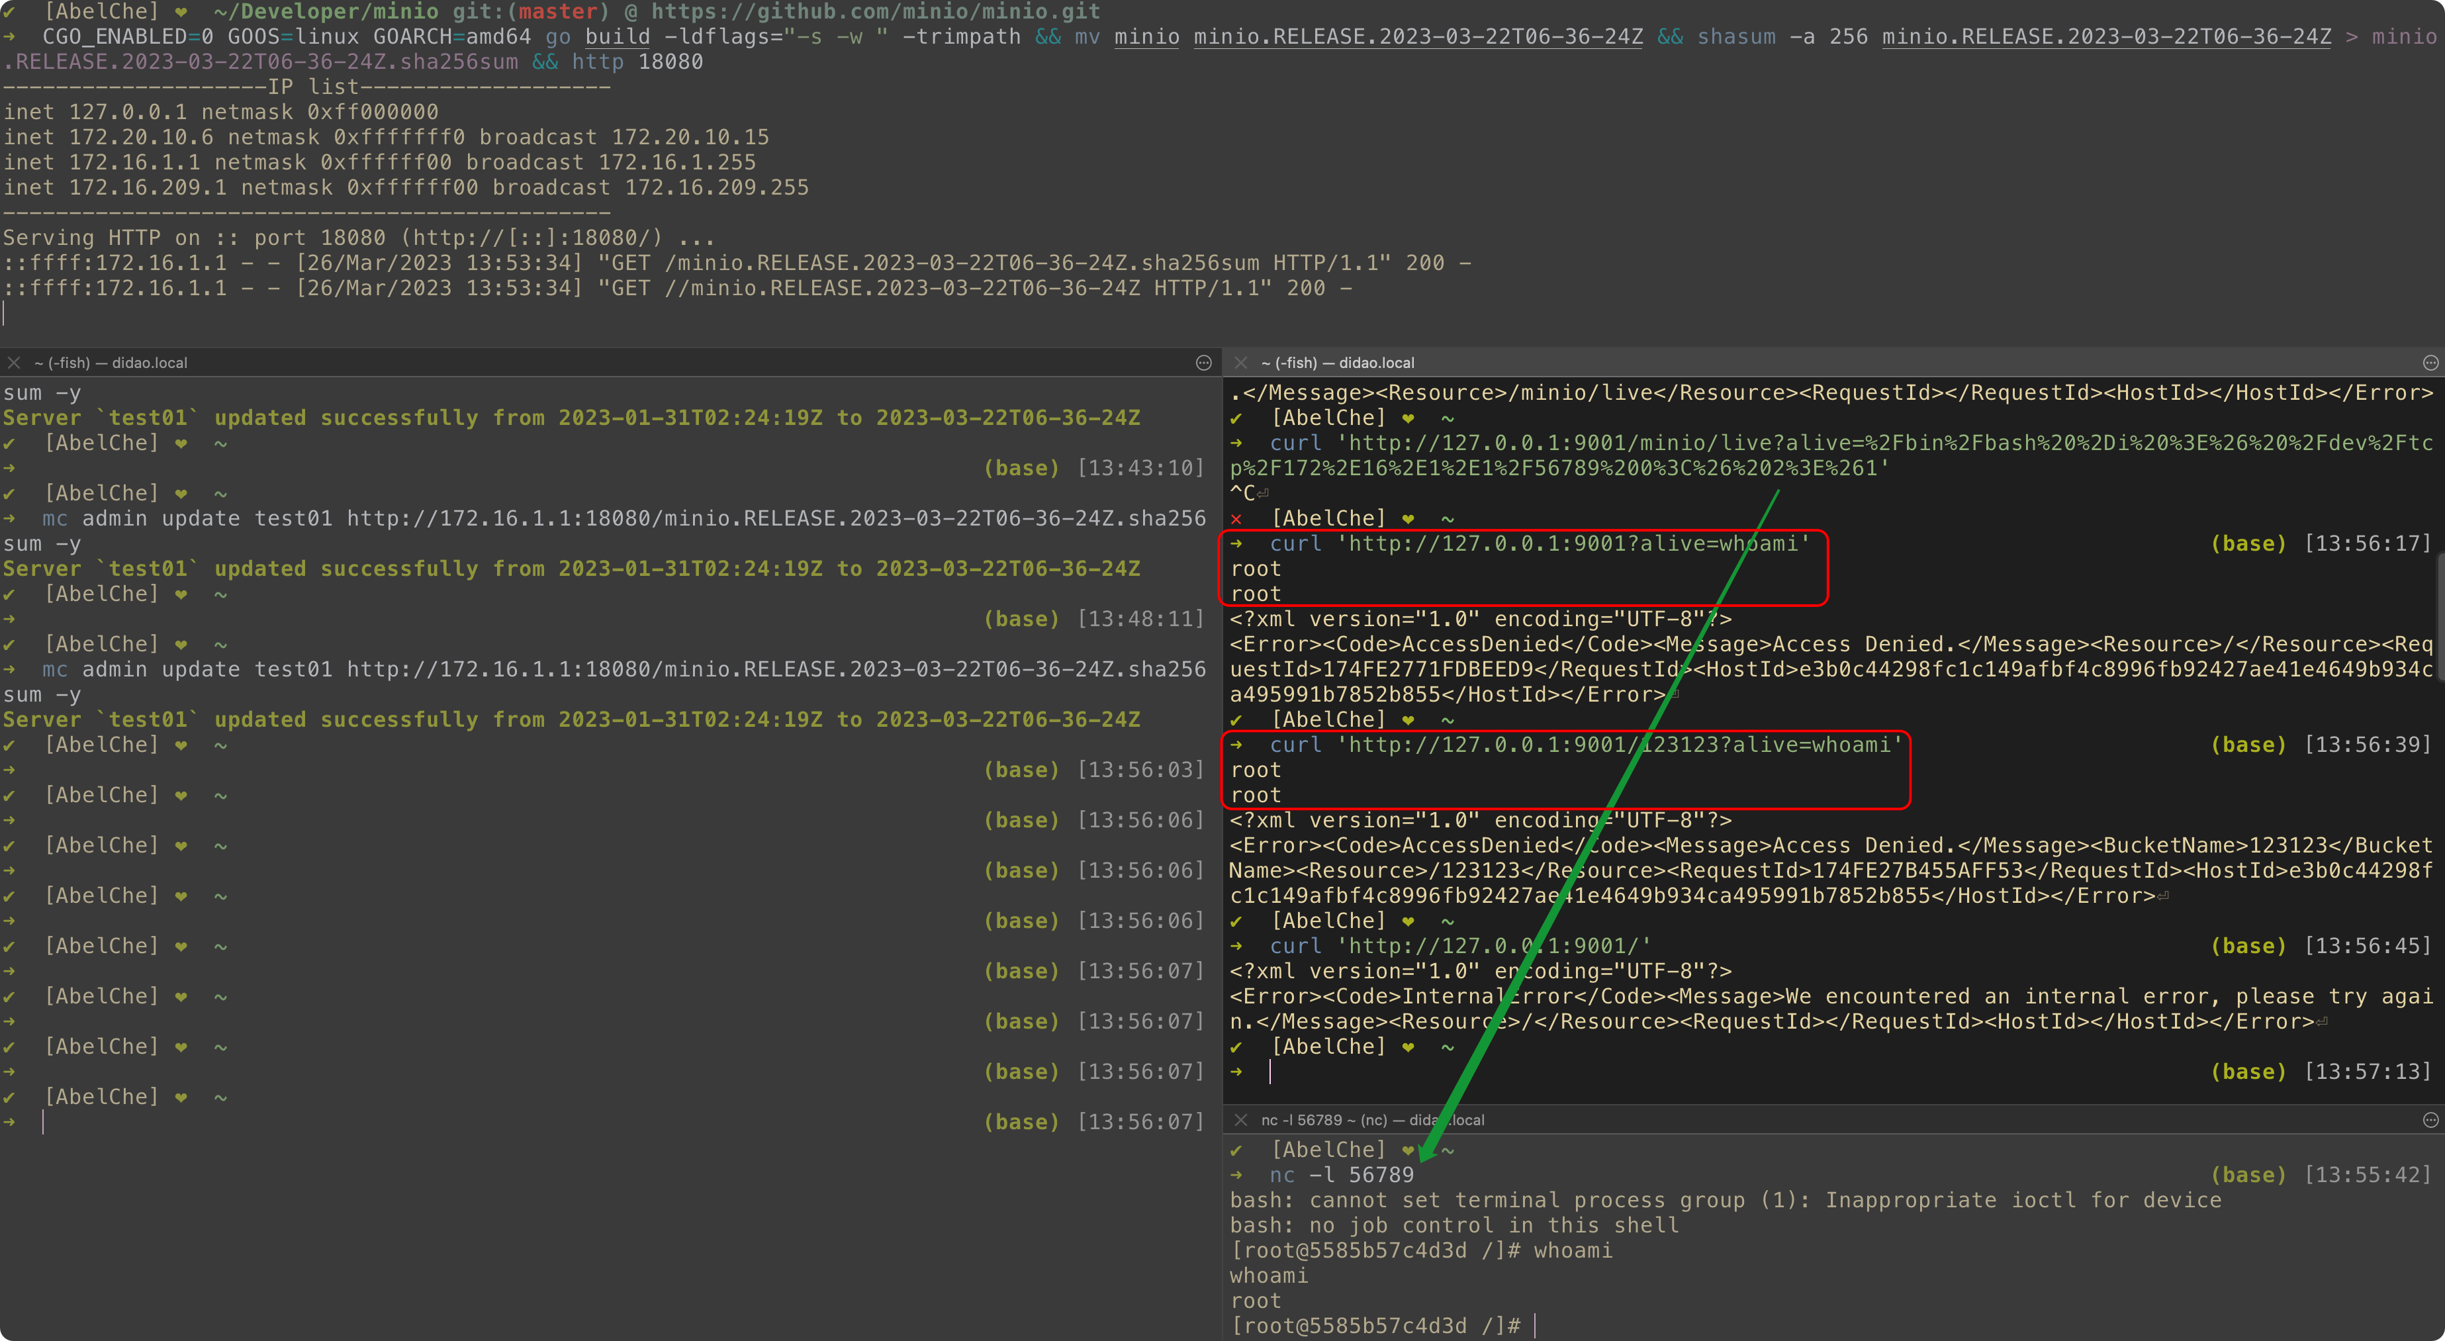Screen dimensions: 2445x1341
Task: Click the github.com/minio/minio.git URL
Action: (875, 11)
